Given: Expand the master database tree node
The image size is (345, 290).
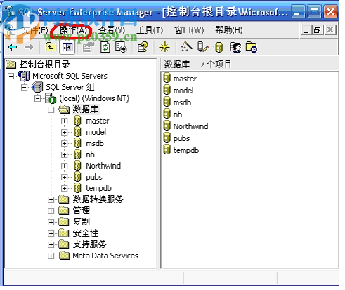Looking at the screenshot, I should point(64,121).
